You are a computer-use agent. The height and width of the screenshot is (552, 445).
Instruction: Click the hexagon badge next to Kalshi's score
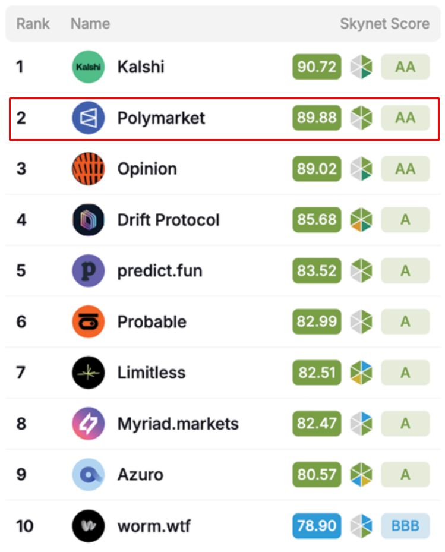(361, 67)
